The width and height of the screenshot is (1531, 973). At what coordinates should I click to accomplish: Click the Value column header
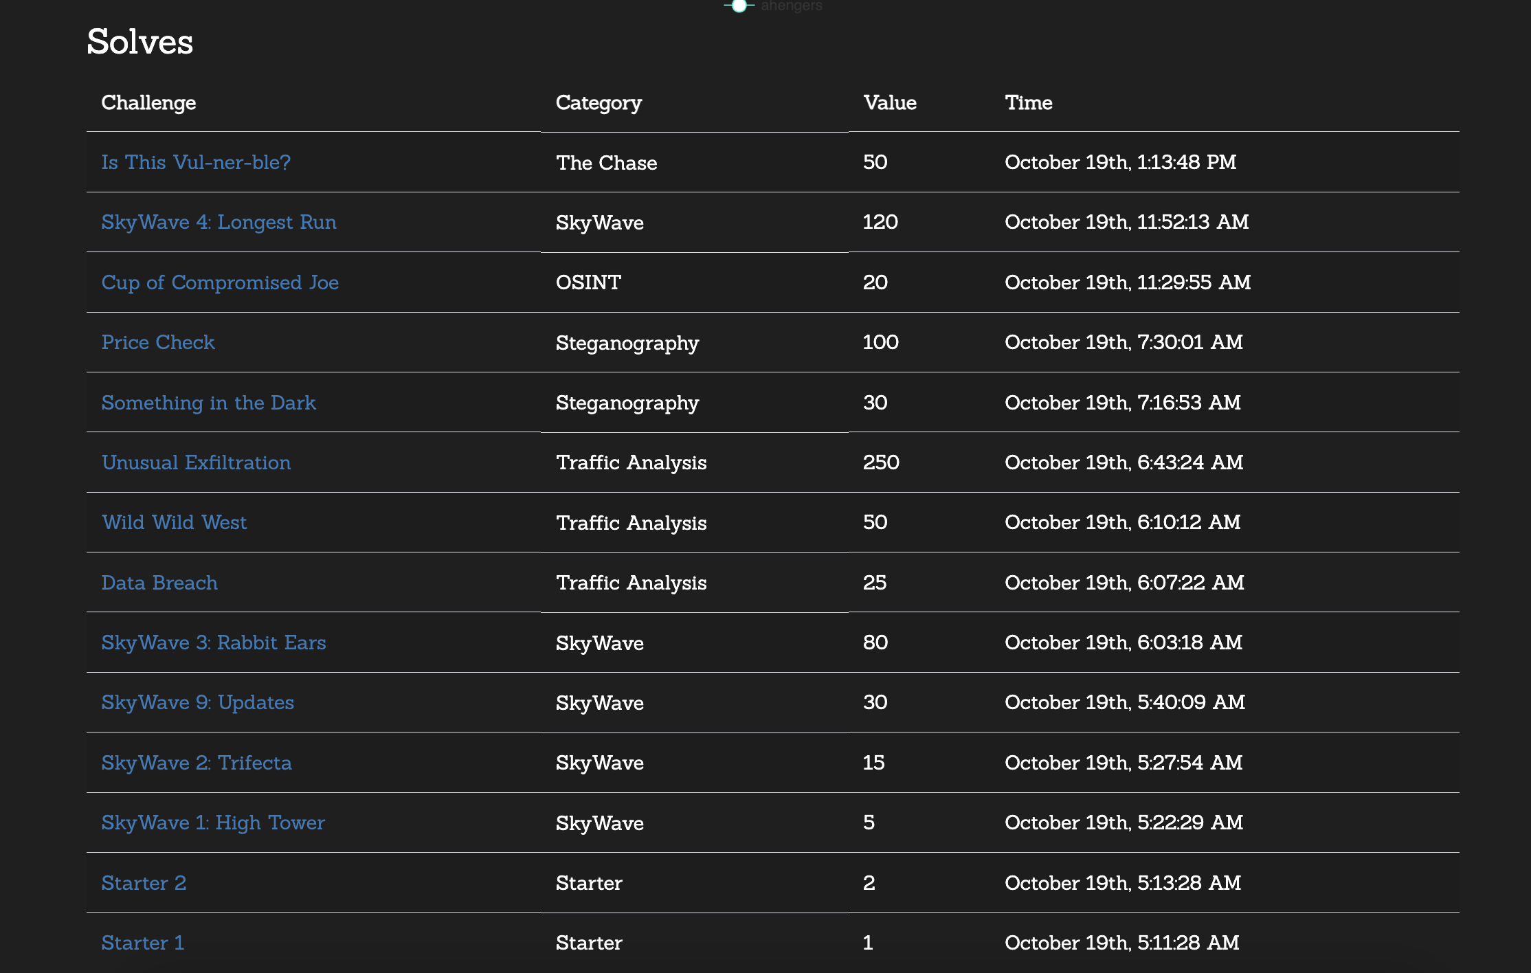click(890, 102)
